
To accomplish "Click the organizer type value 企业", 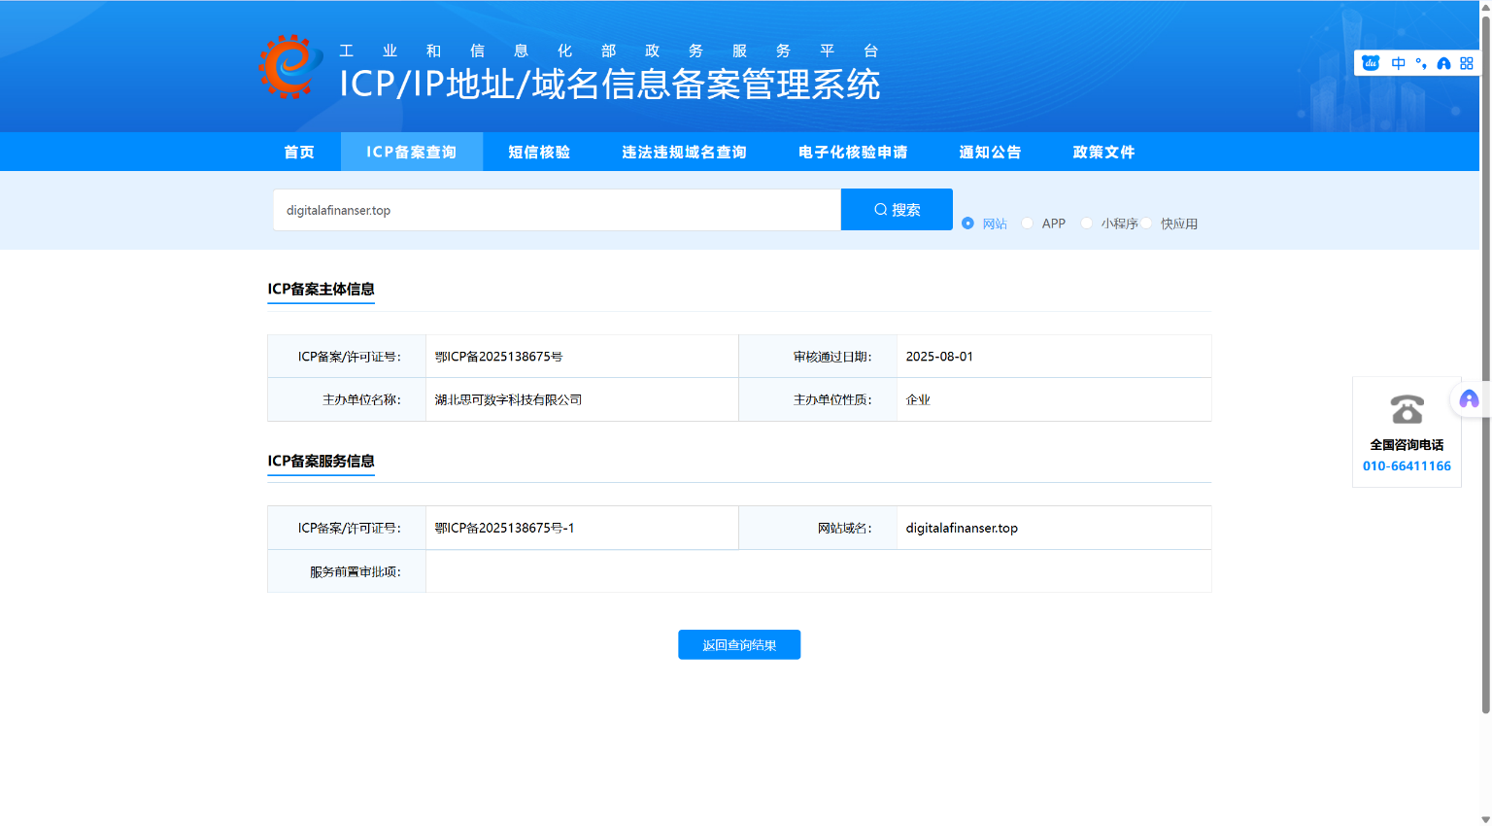I will [x=918, y=399].
